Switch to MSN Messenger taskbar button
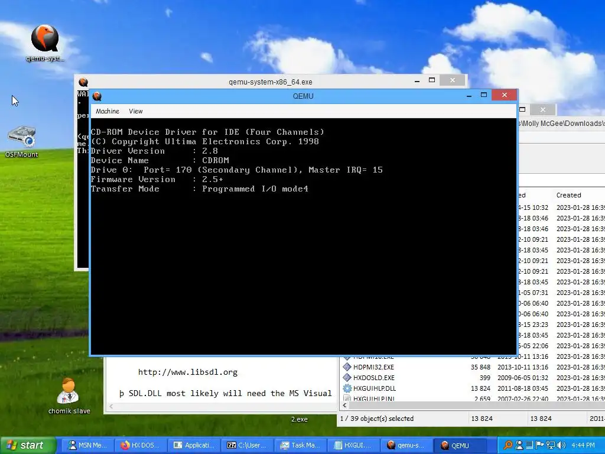 tap(89, 445)
